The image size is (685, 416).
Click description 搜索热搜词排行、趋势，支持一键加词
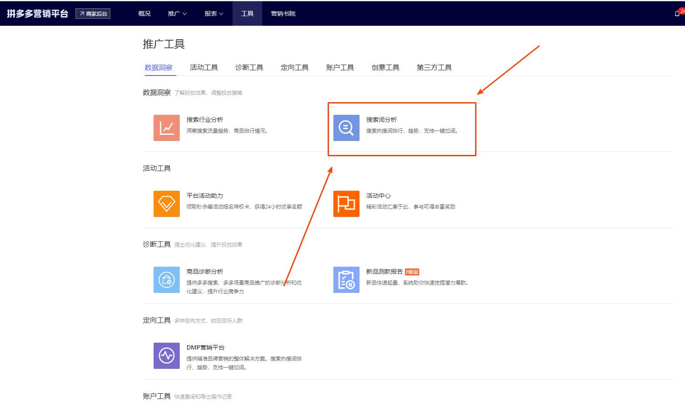click(x=412, y=131)
